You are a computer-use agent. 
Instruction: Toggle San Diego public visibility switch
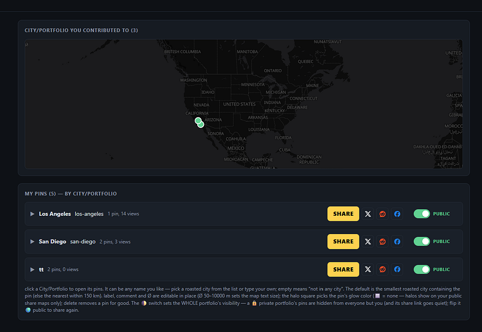point(422,241)
